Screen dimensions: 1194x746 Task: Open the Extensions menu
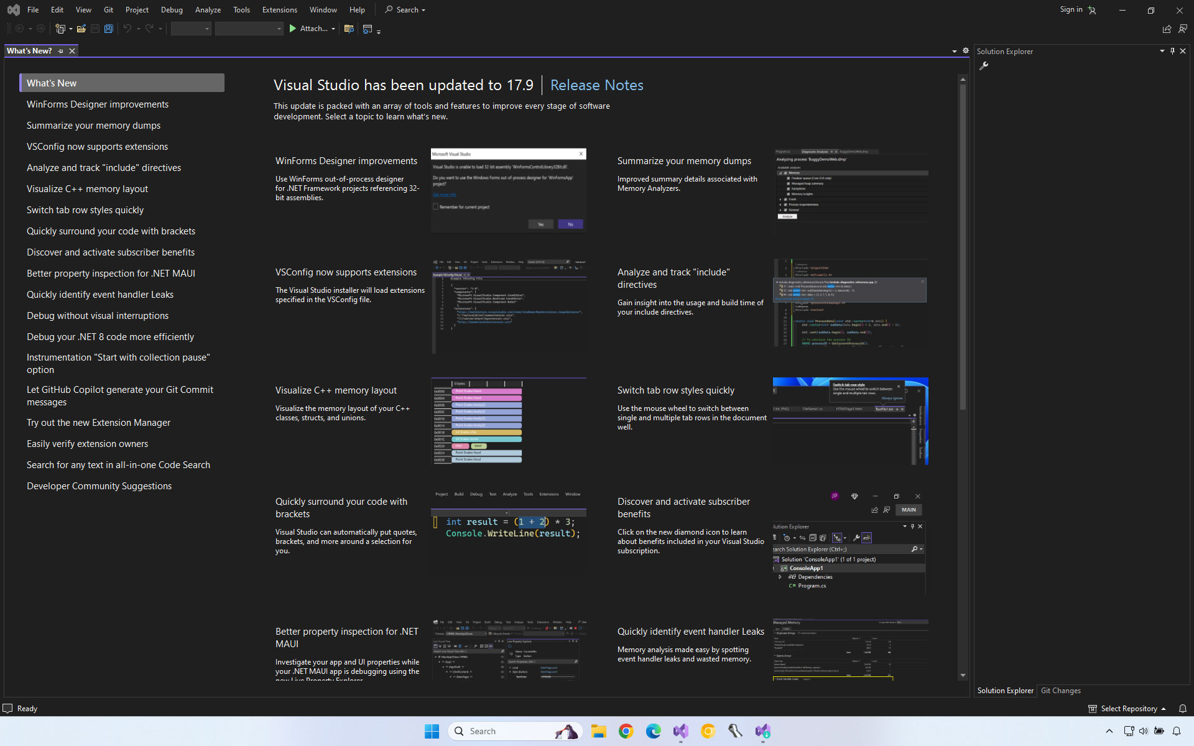pyautogui.click(x=280, y=10)
